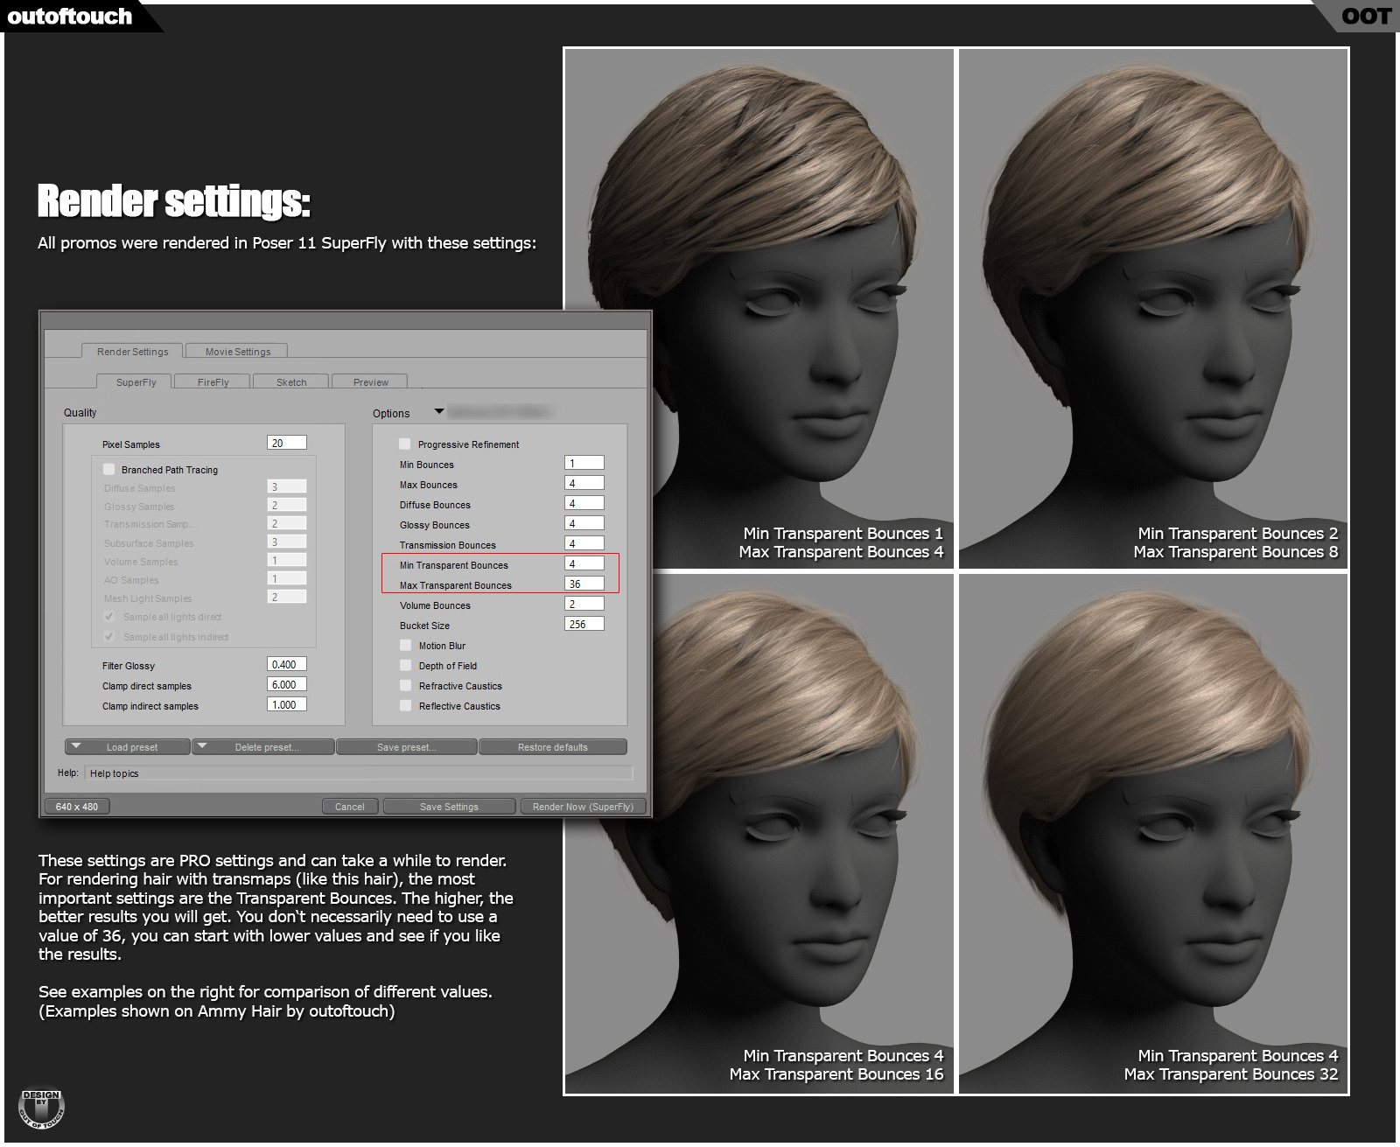Click the Min Bounces value field
The height and width of the screenshot is (1147, 1400).
pyautogui.click(x=584, y=463)
